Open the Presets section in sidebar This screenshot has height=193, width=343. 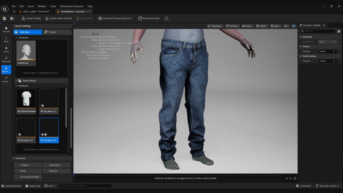[x=6, y=29]
